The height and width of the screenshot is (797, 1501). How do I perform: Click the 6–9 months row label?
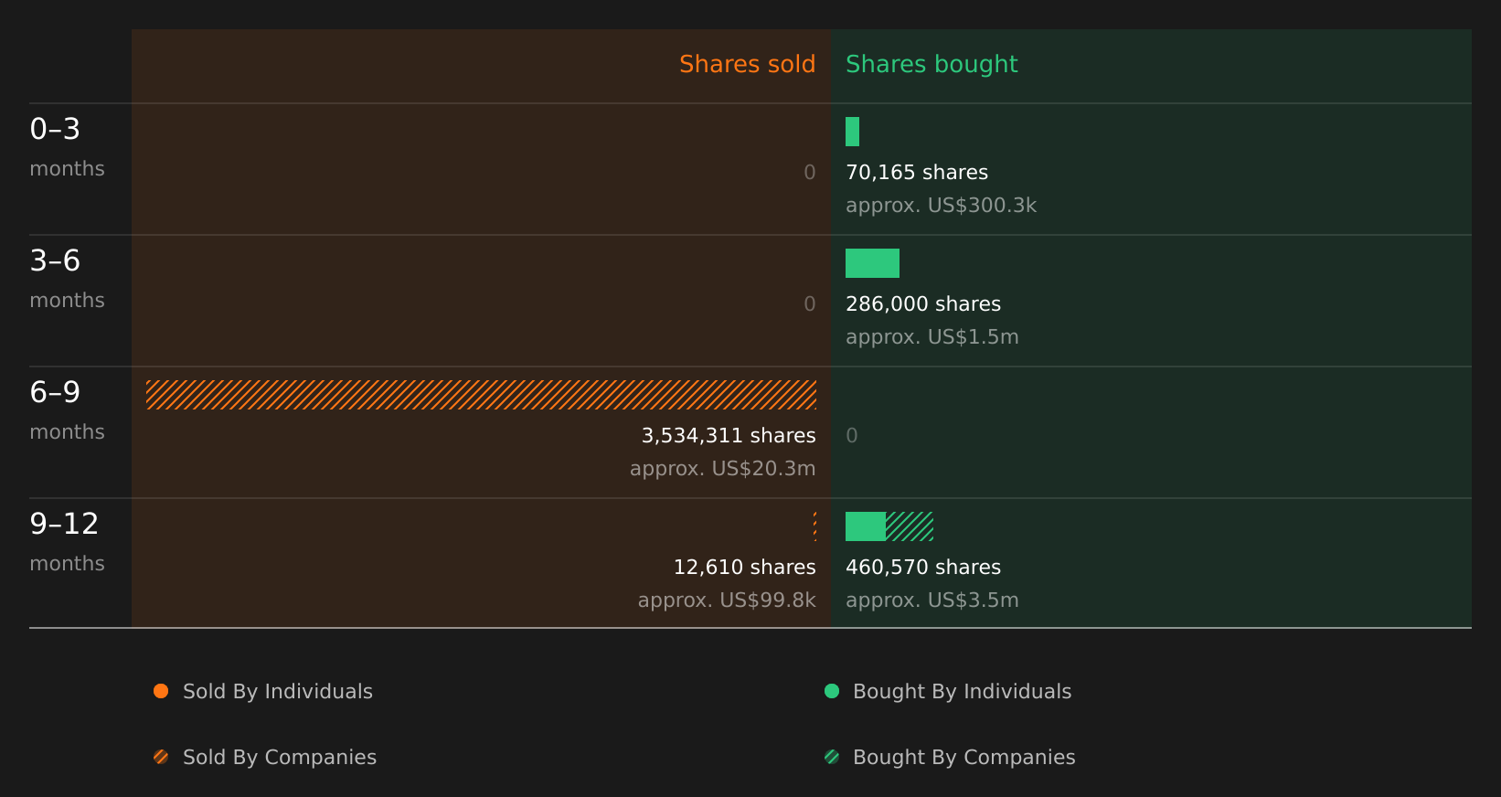(67, 410)
